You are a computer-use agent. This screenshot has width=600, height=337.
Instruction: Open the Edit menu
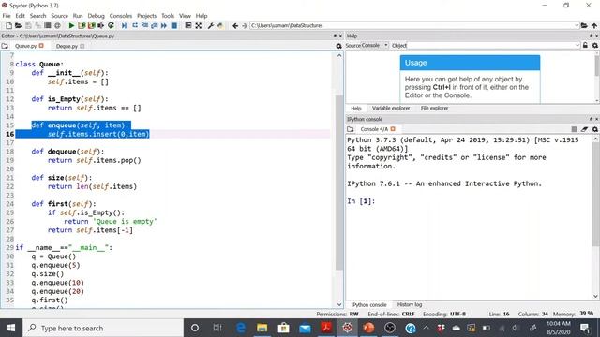[20, 16]
